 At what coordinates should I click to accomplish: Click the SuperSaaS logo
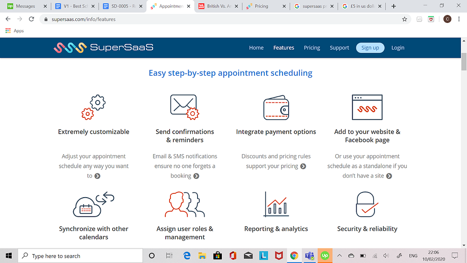pyautogui.click(x=103, y=48)
